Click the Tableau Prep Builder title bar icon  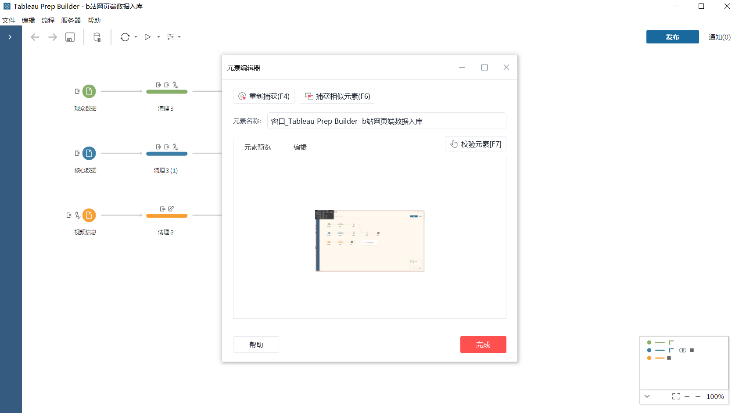[7, 6]
